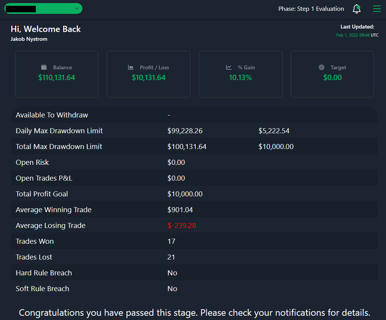386x320 pixels.
Task: Select the Open Risk row label
Action: pyautogui.click(x=32, y=163)
